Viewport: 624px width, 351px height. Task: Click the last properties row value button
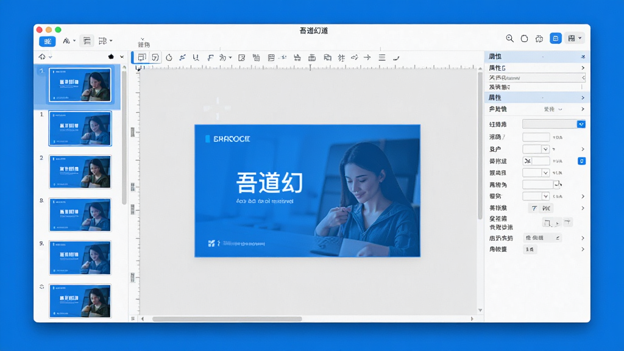530,249
